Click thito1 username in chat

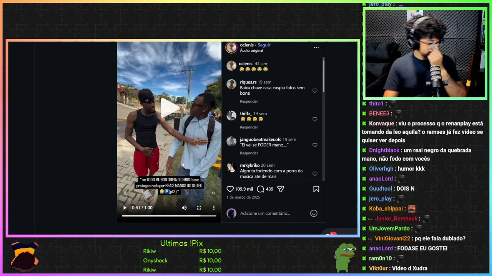[x=377, y=103]
